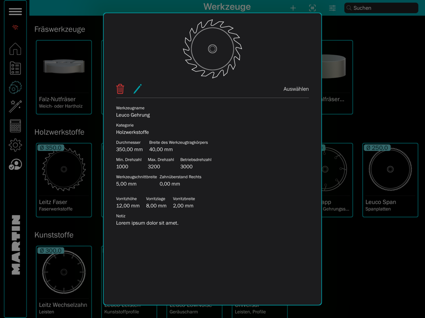Open the filter sliders icon in header
The height and width of the screenshot is (318, 425).
click(332, 8)
